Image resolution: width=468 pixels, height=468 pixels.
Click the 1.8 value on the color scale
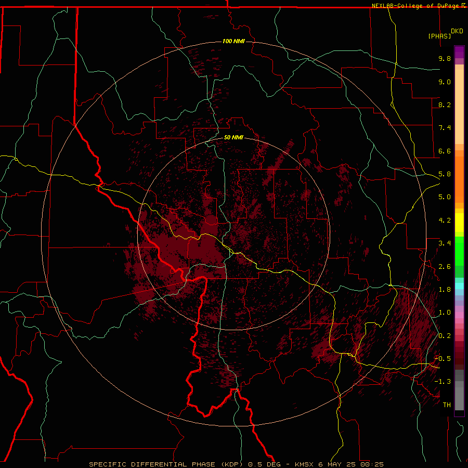point(445,290)
